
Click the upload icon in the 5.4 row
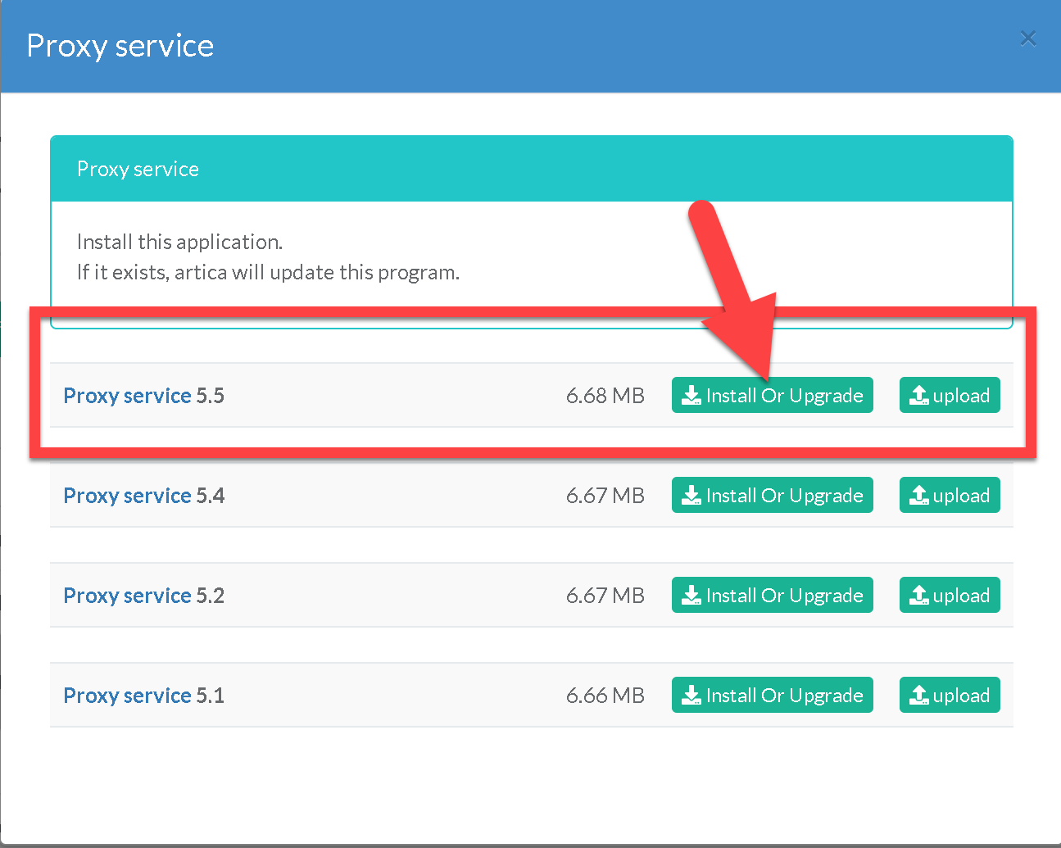click(919, 496)
